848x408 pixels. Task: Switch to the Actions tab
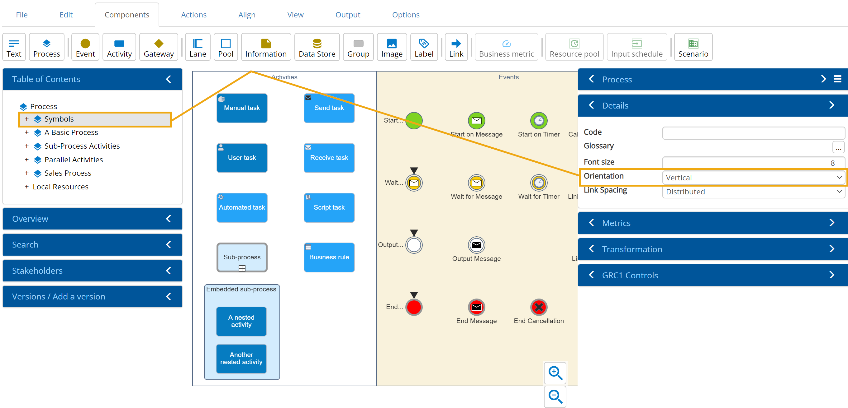click(x=193, y=15)
